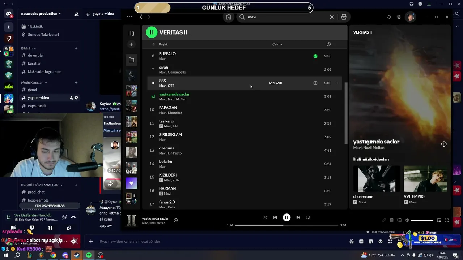The height and width of the screenshot is (260, 463).
Task: Open the Spotify miniplayer
Action: 439,220
